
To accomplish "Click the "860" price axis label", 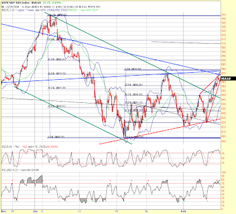I will tap(224, 86).
